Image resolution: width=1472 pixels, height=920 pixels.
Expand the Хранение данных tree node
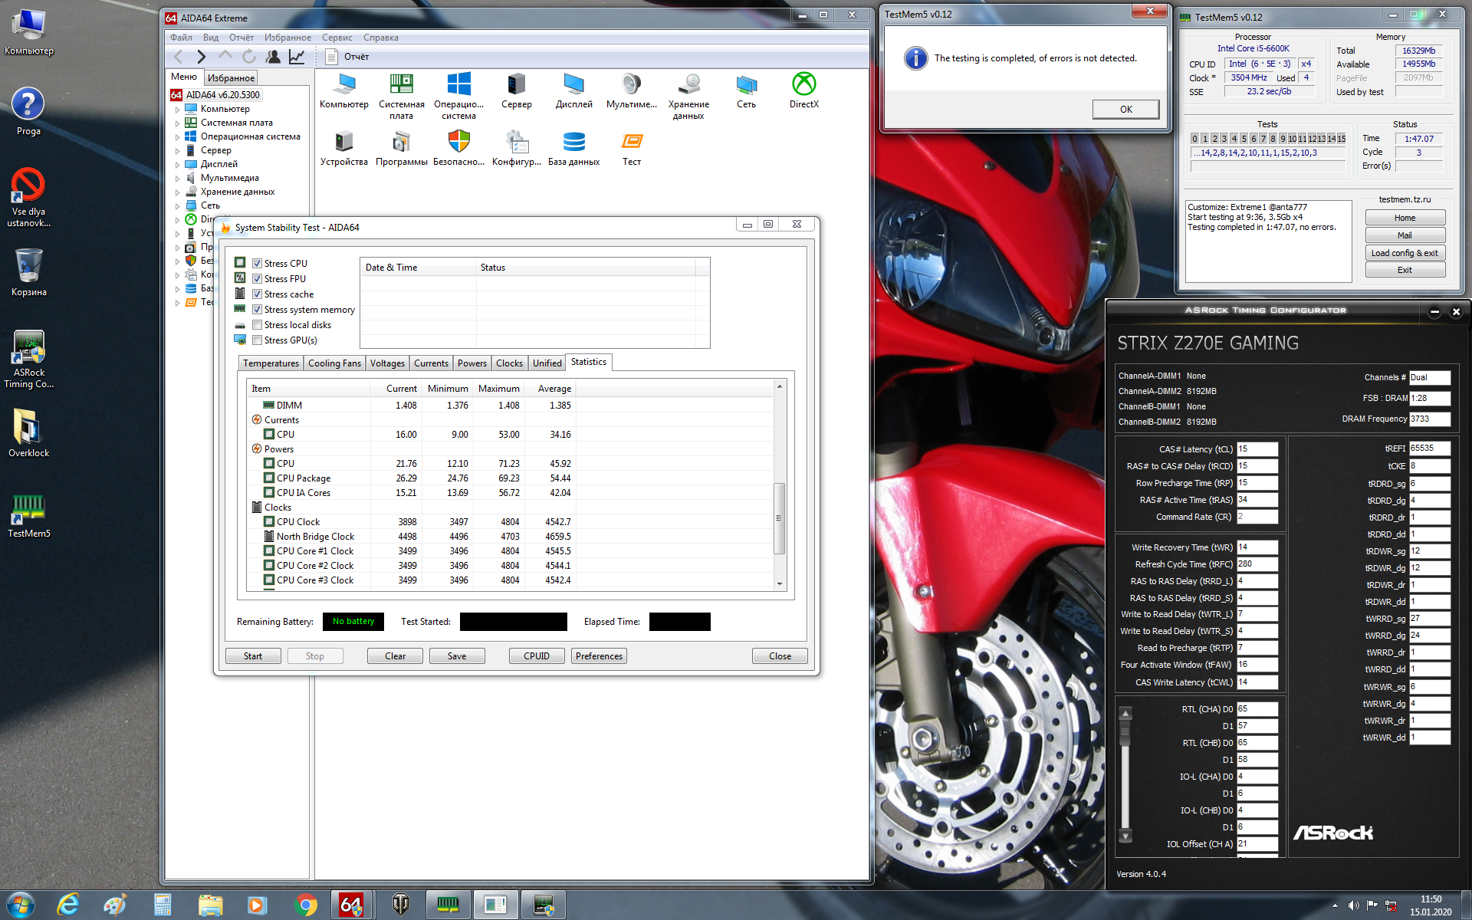tap(178, 192)
